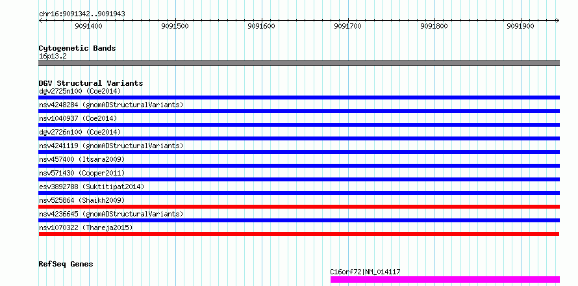
Task: Select the blue bar under nsv1040937
Action: tap(299, 125)
